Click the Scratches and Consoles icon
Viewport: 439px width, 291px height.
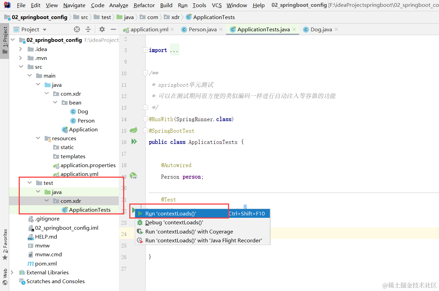[x=22, y=281]
